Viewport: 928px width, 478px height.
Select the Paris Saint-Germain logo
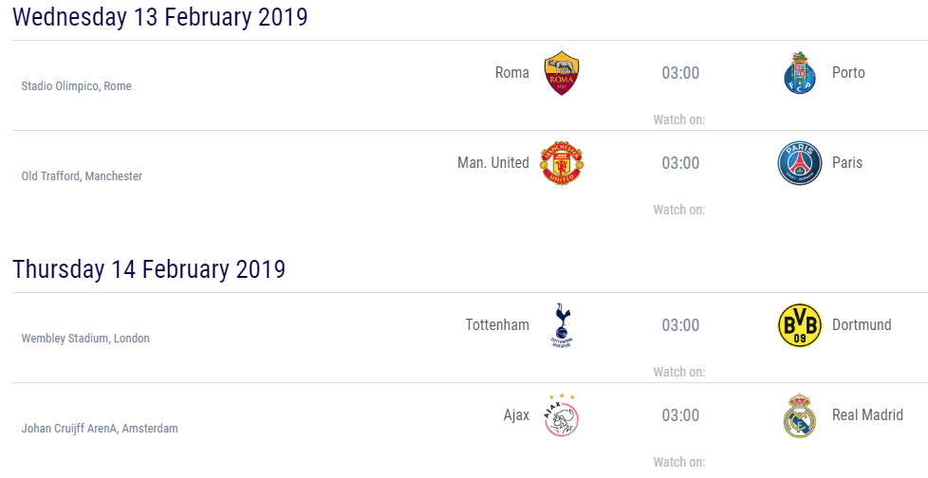800,163
